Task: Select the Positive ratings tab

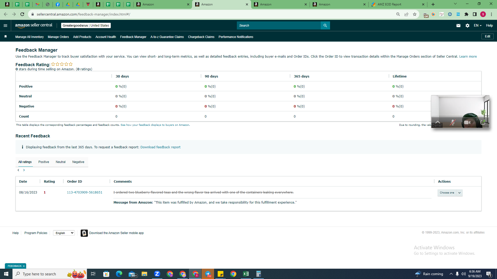Action: [x=44, y=162]
